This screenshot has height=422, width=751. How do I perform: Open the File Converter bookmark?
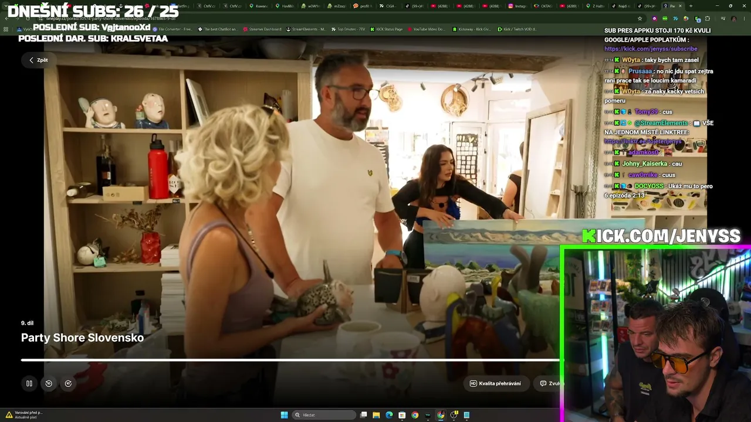(x=172, y=29)
